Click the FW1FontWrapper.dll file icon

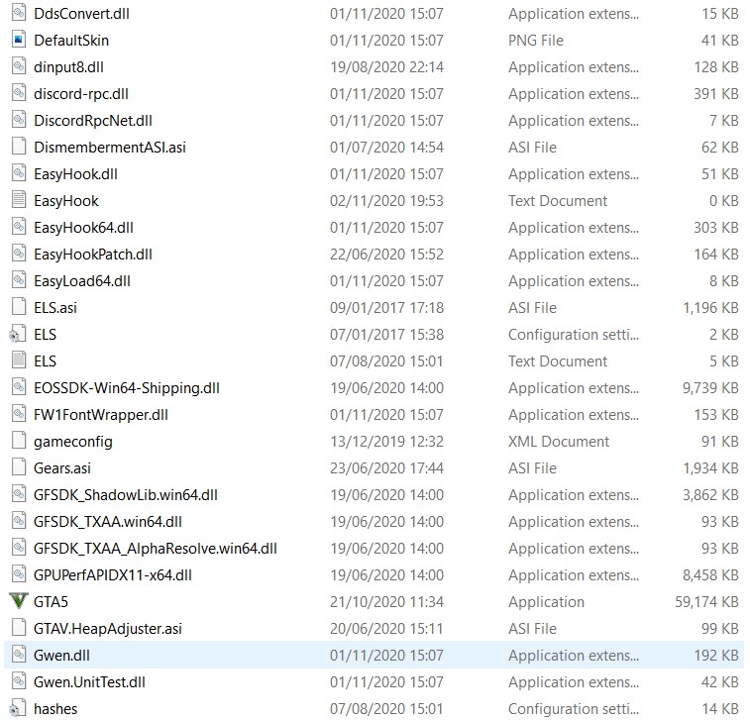[19, 414]
